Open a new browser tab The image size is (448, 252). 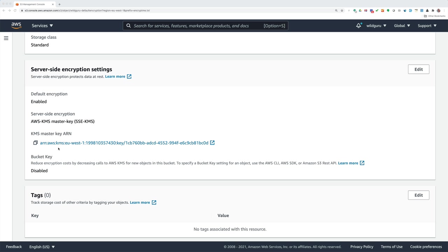[59, 4]
